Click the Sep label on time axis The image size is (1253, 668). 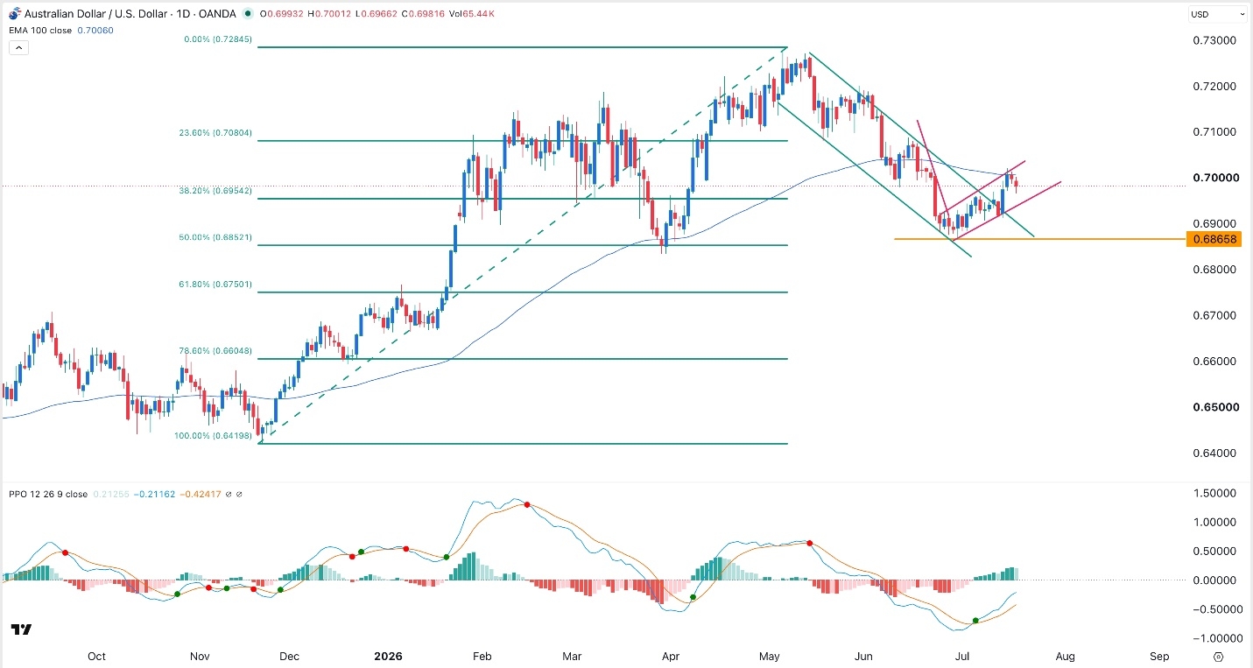[1159, 656]
